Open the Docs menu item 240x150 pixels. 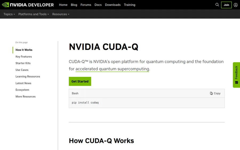tap(98, 5)
